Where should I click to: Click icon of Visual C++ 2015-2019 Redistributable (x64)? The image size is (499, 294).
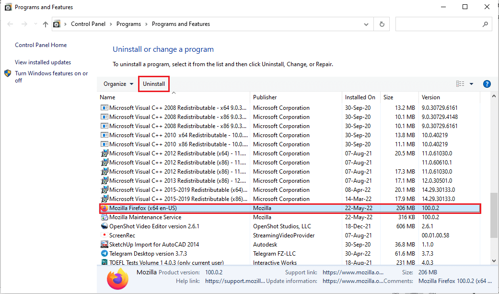point(104,190)
